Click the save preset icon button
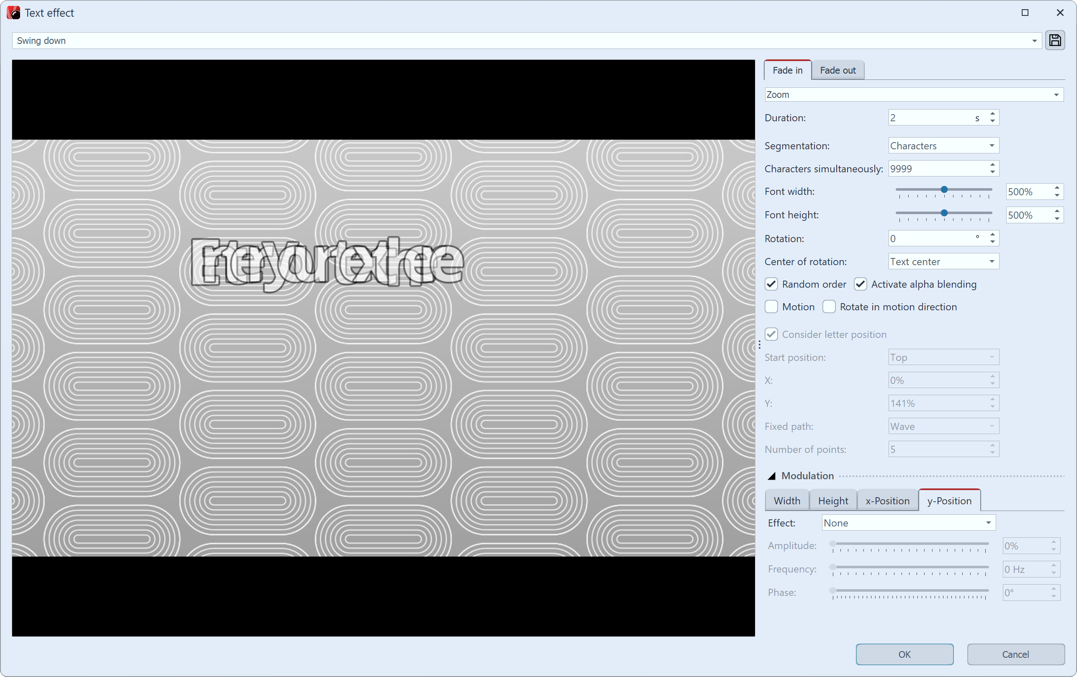 pos(1055,41)
